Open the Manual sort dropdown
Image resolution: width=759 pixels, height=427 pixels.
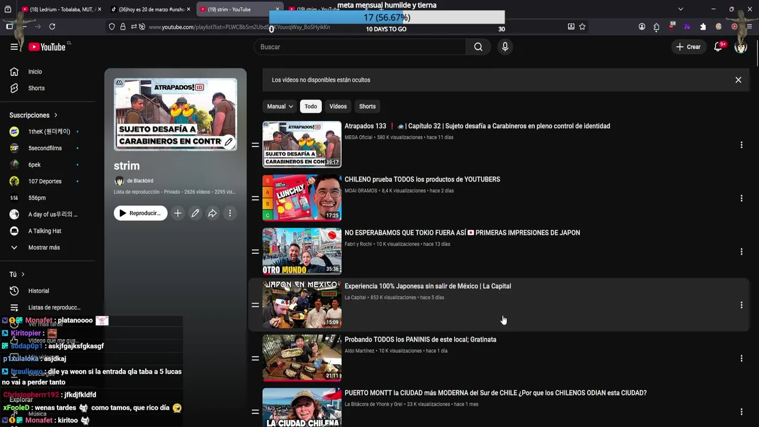pyautogui.click(x=280, y=107)
